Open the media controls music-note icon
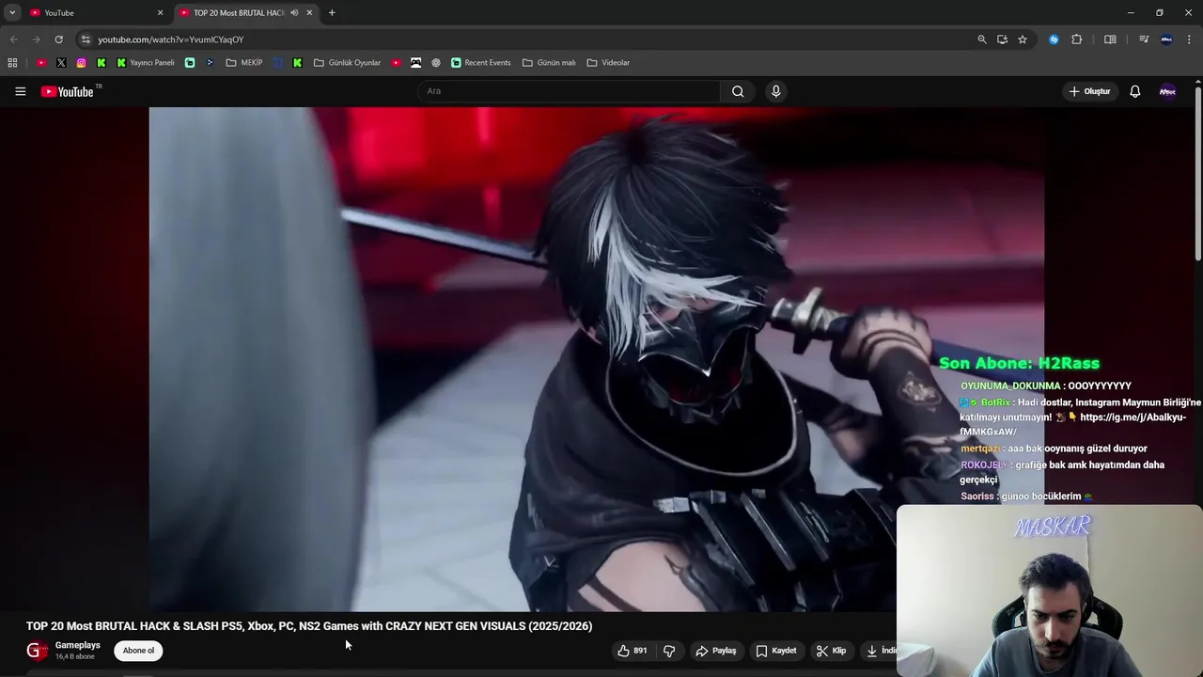Image resolution: width=1203 pixels, height=677 pixels. tap(1144, 39)
